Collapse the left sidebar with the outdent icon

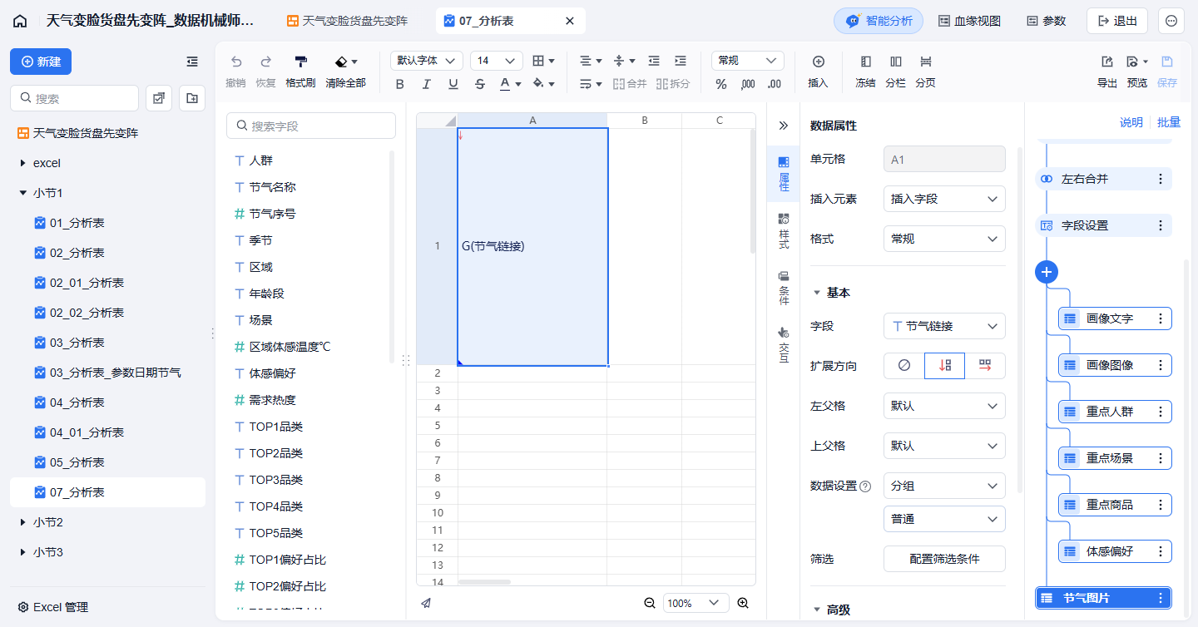point(192,62)
